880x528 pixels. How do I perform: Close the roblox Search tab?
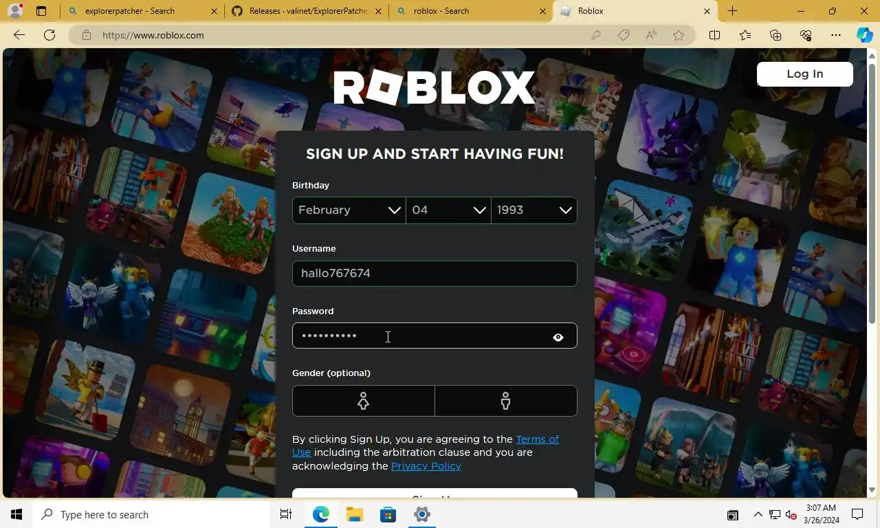(x=542, y=11)
